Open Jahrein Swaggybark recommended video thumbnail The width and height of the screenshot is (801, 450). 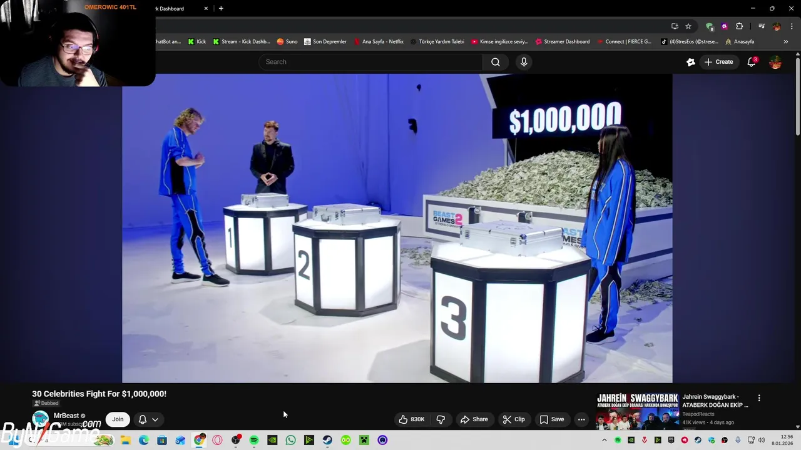(x=637, y=411)
